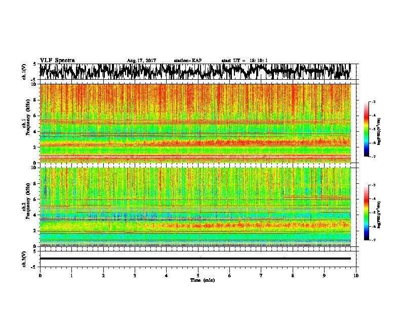Click the "station=KAP" header label

pos(188,61)
